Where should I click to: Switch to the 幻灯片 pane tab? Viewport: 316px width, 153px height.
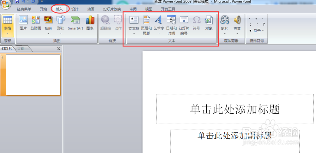(7, 48)
